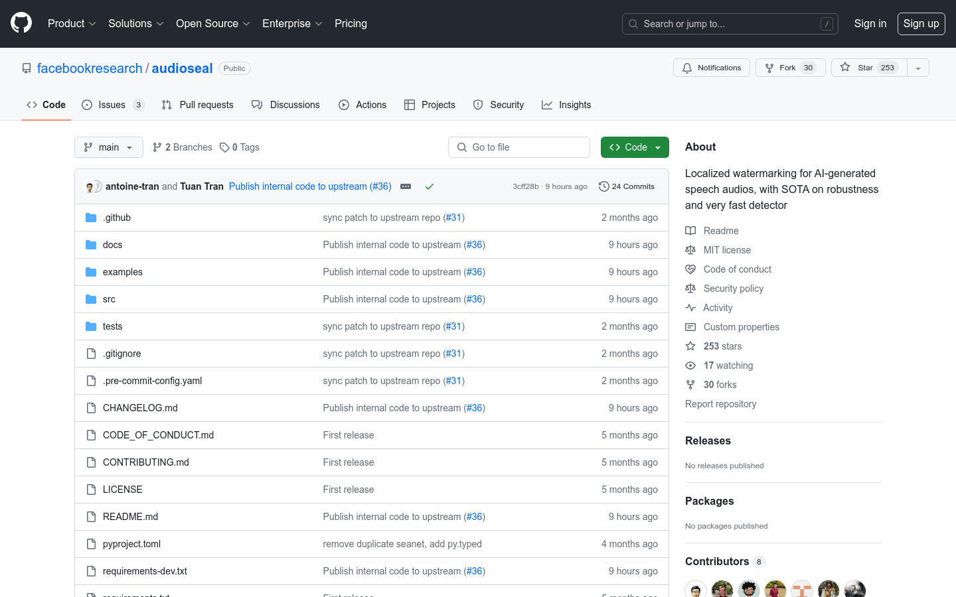The width and height of the screenshot is (956, 597).
Task: View the green check status icon
Action: point(430,186)
